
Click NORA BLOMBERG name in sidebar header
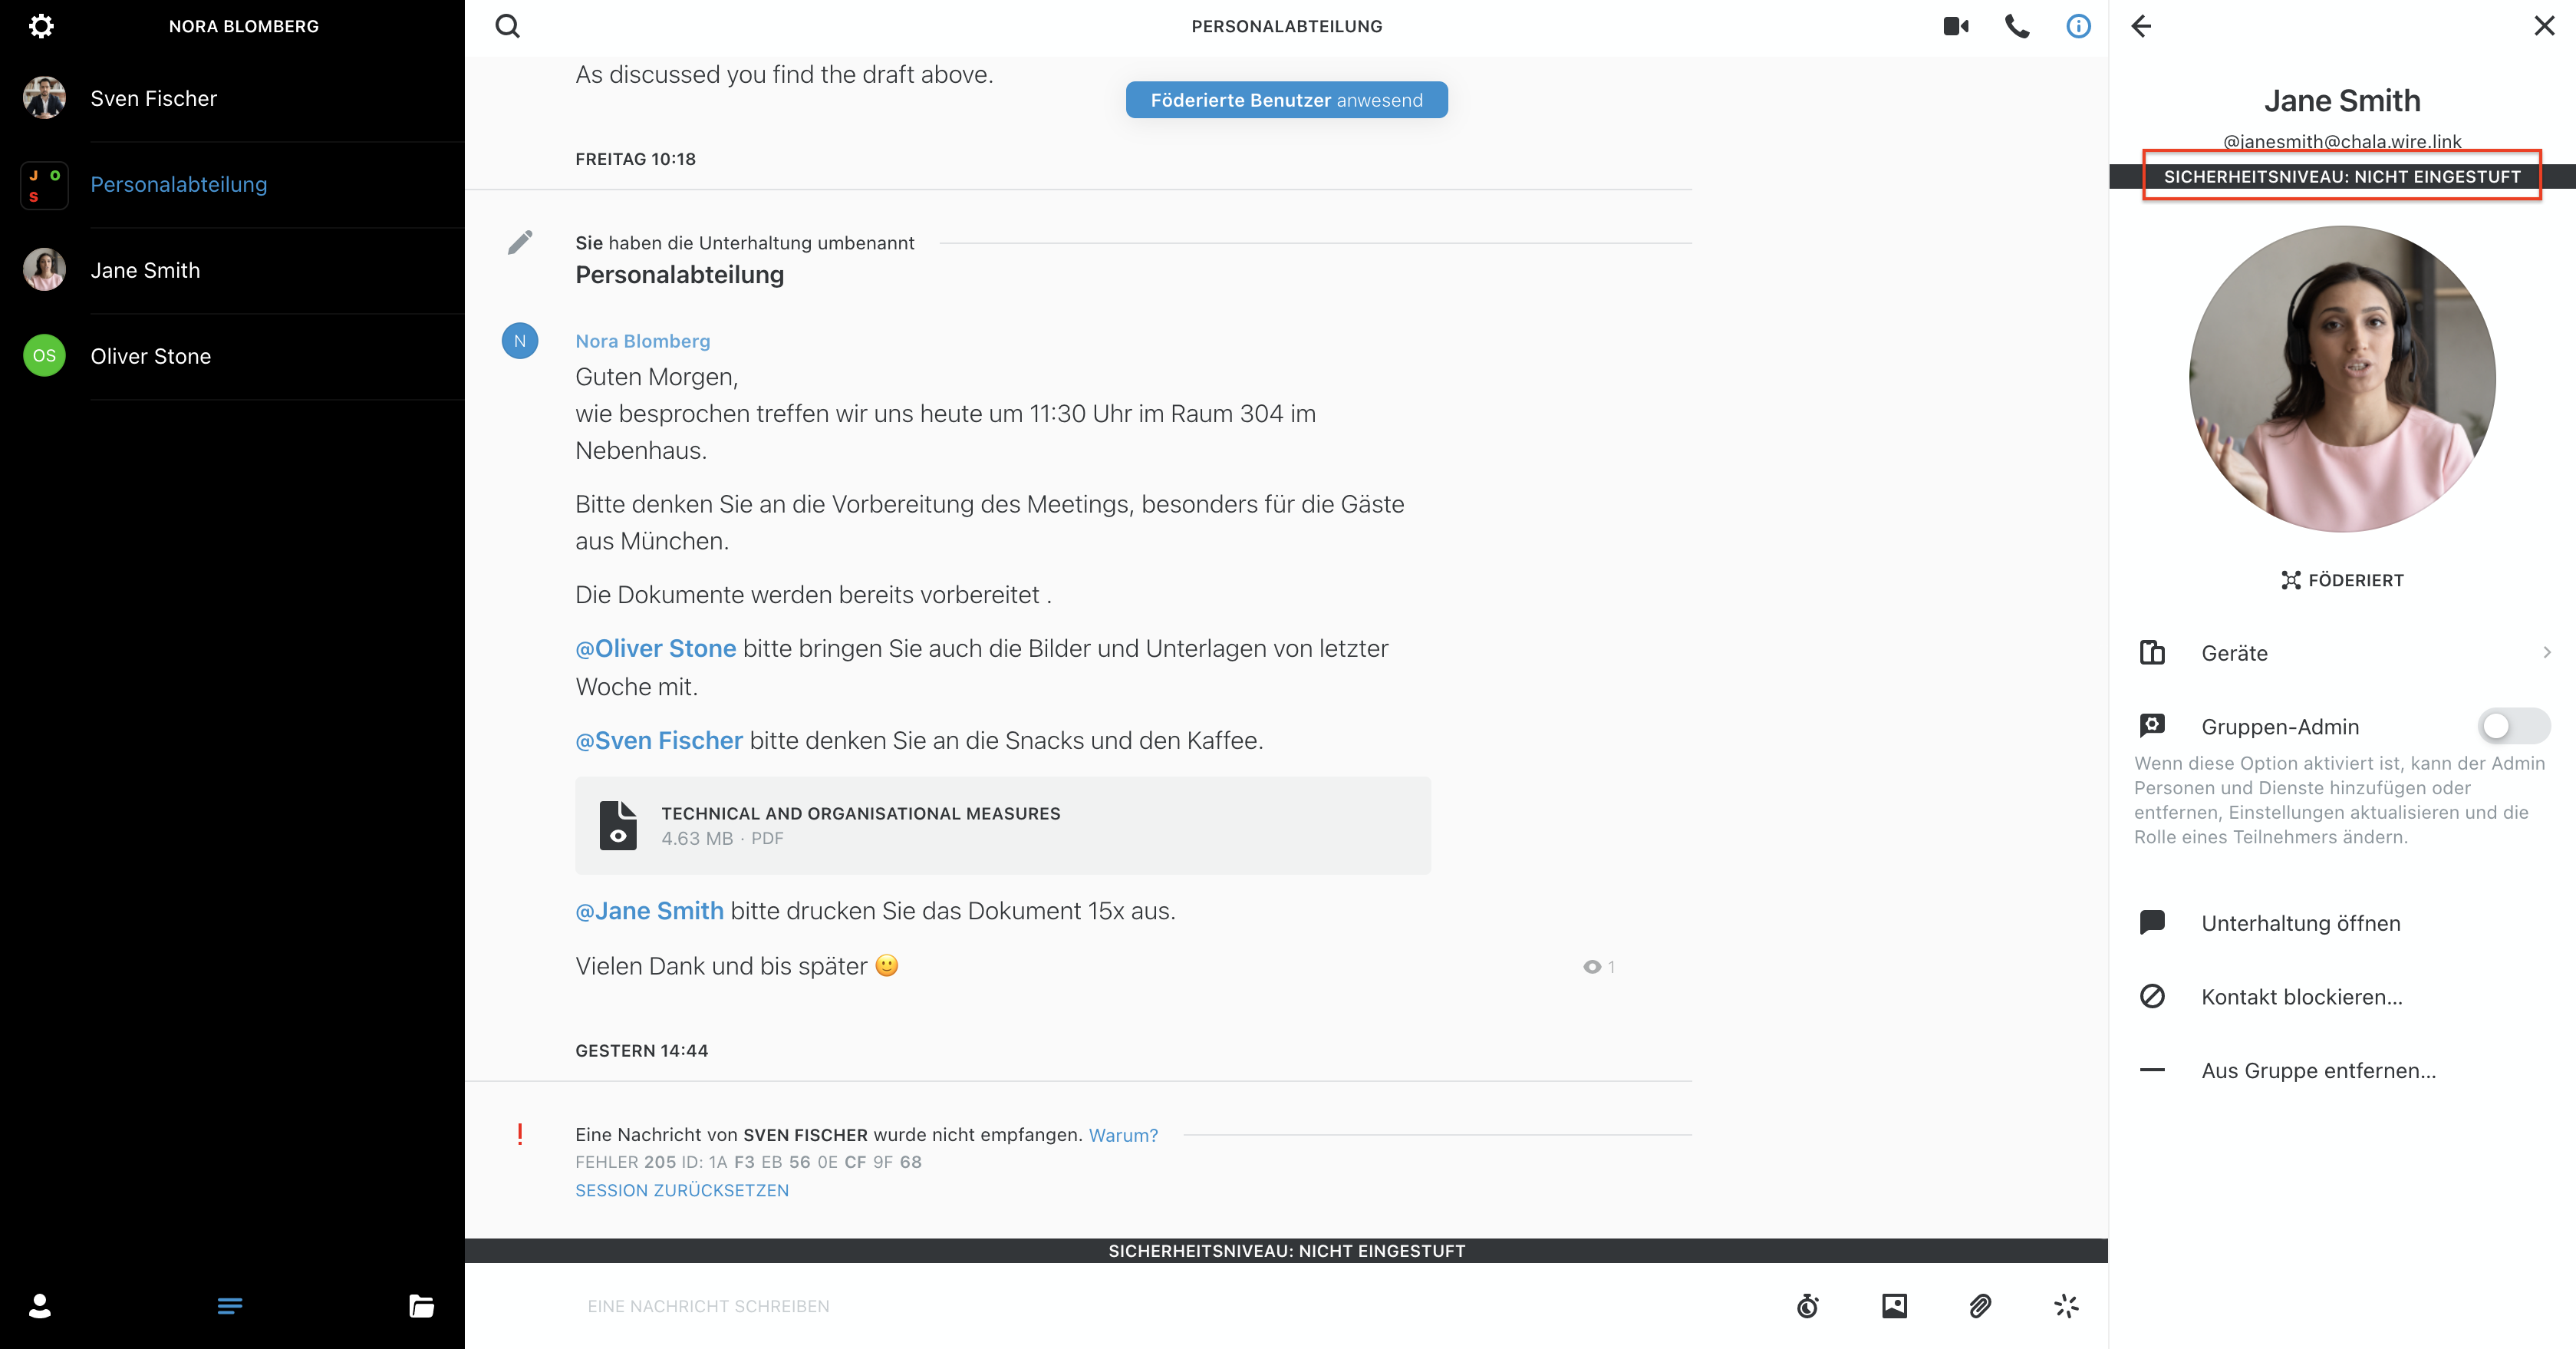click(x=243, y=26)
